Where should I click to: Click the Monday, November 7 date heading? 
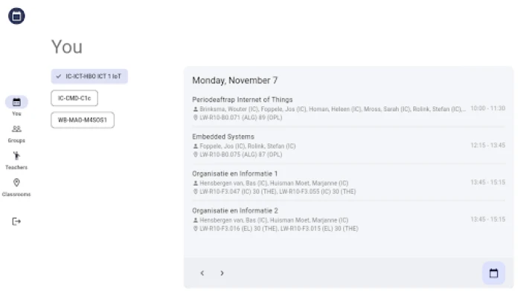[x=234, y=80]
